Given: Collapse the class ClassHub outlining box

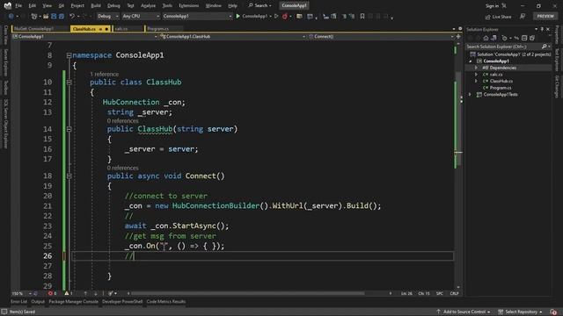Looking at the screenshot, I should coord(69,83).
